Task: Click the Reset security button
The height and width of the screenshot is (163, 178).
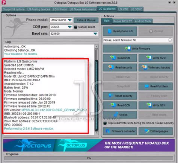Action: point(120,96)
